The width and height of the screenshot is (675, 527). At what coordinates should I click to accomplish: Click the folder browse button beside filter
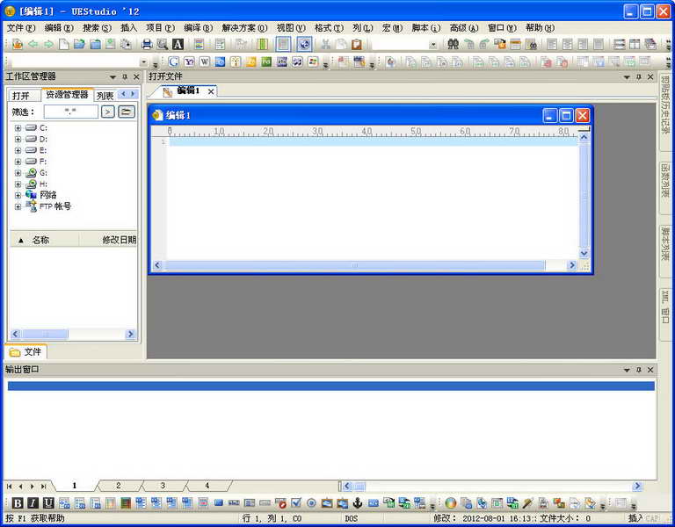(127, 112)
